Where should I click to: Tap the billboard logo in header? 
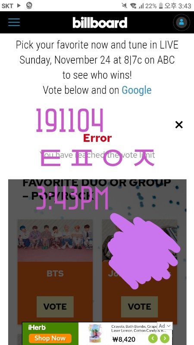pos(100,23)
